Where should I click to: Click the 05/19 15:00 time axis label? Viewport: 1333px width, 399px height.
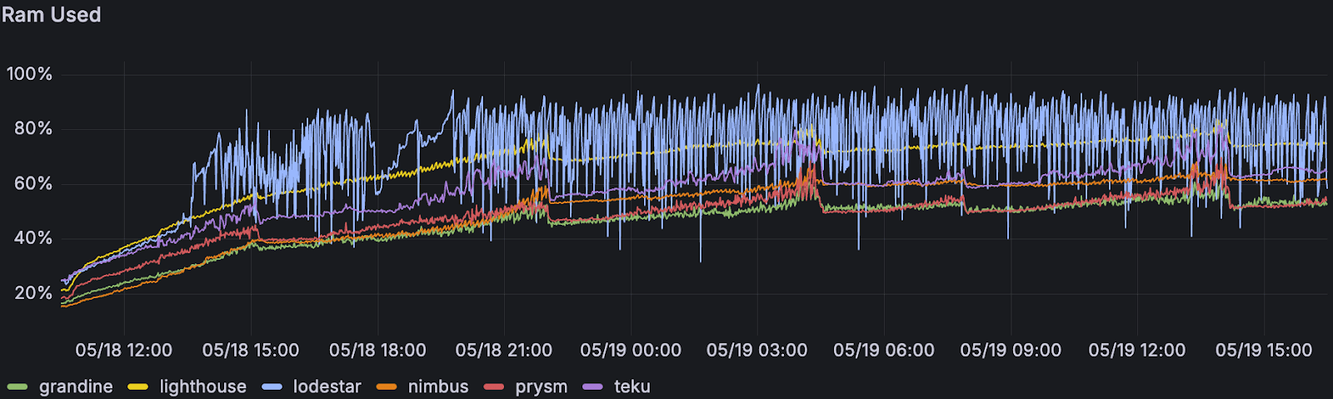[x=1263, y=350]
